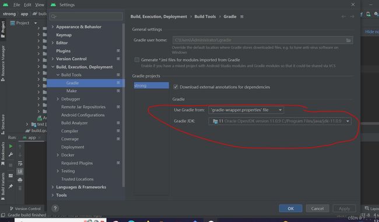The image size is (379, 222).
Task: Click the restore layout icon in Run panel
Action: pos(10,176)
